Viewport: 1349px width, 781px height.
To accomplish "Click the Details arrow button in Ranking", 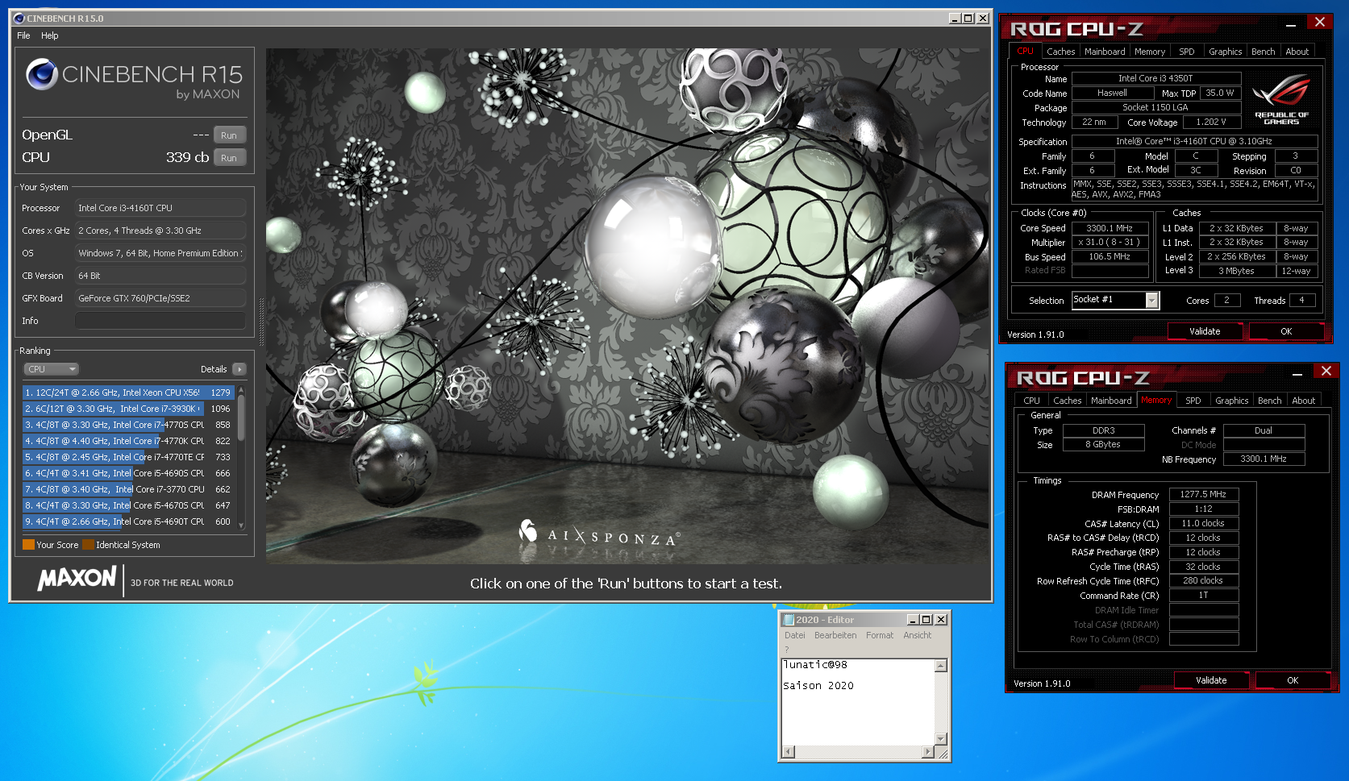I will (x=239, y=369).
